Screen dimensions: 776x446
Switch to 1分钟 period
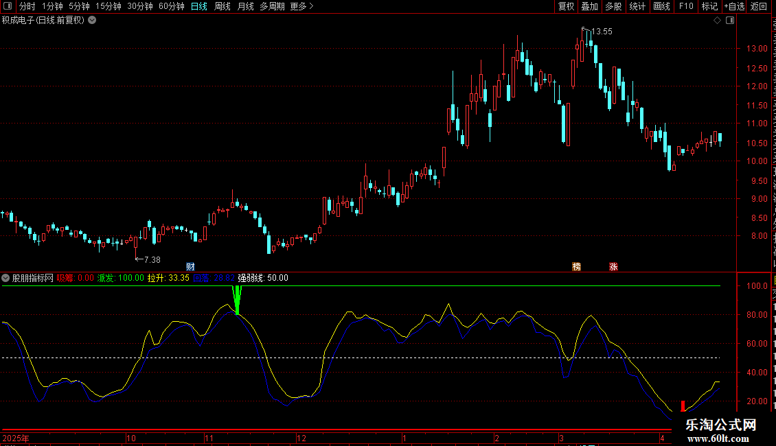(52, 6)
